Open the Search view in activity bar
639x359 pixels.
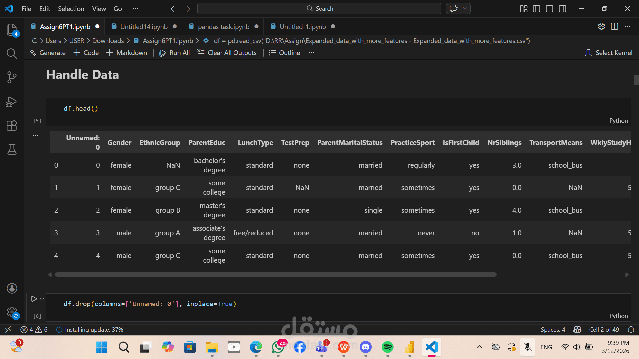[12, 53]
